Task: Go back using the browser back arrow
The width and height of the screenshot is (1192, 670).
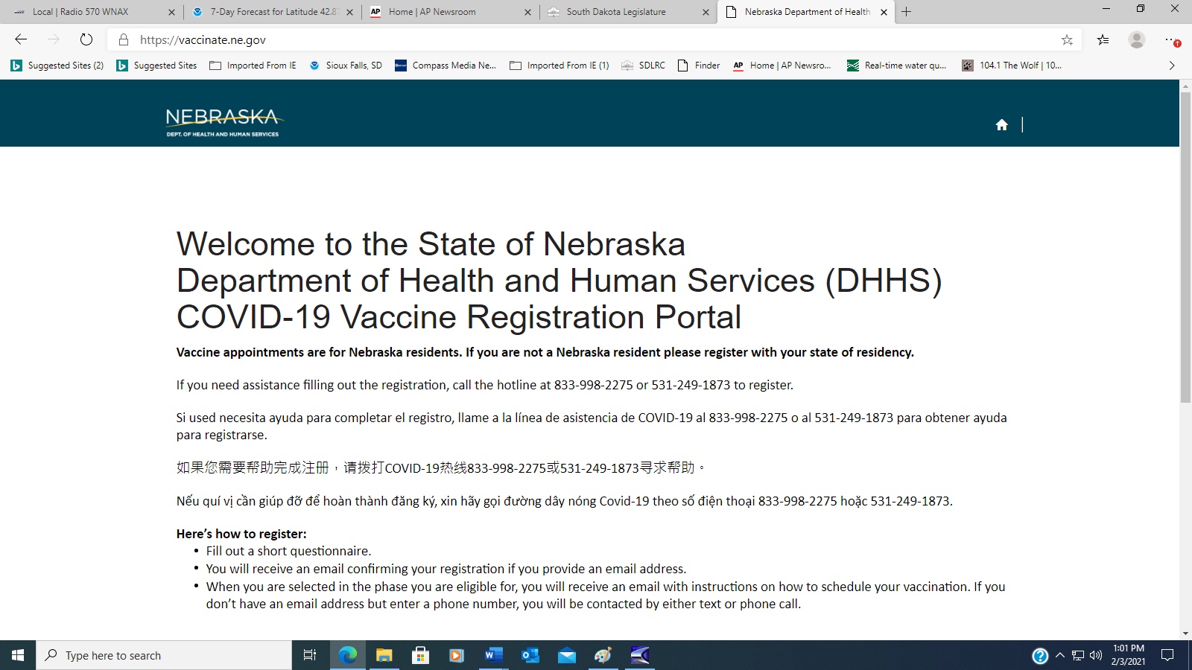Action: click(x=21, y=40)
